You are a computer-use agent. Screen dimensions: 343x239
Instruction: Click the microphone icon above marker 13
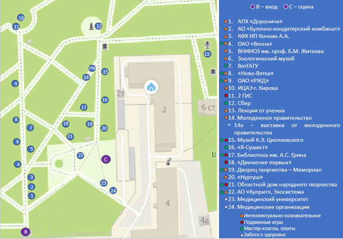(207, 45)
